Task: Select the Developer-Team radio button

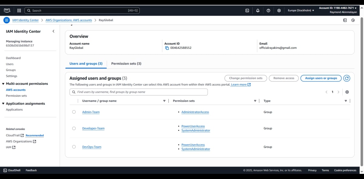Action: 74,128
